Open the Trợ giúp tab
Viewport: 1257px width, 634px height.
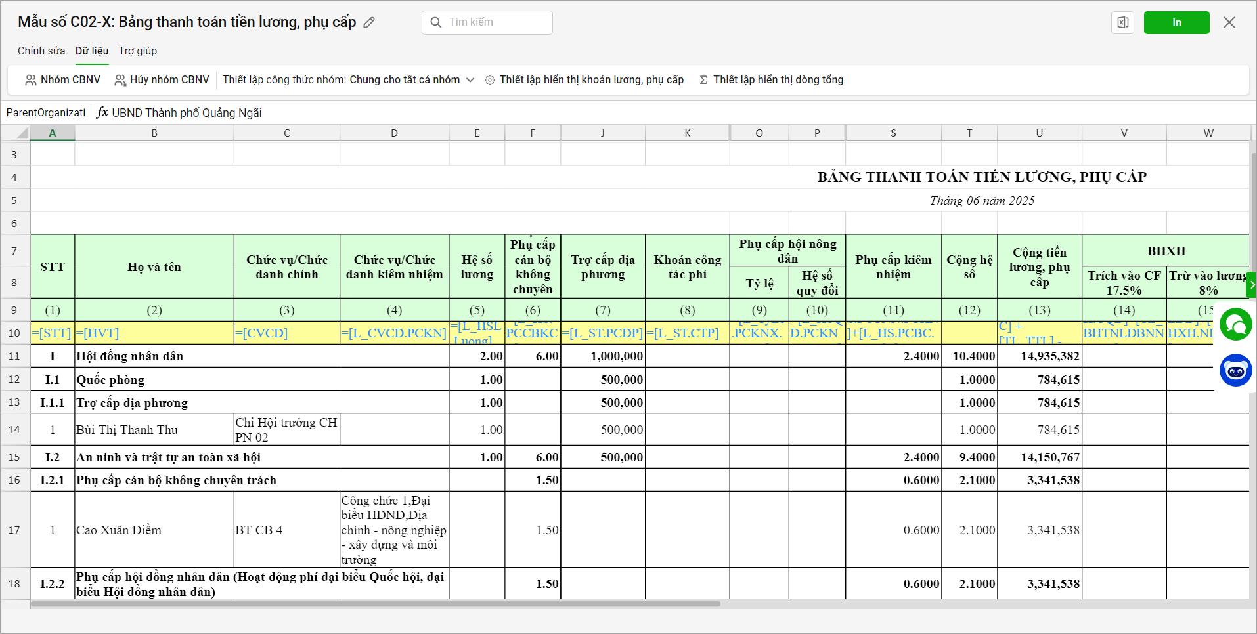[x=138, y=51]
